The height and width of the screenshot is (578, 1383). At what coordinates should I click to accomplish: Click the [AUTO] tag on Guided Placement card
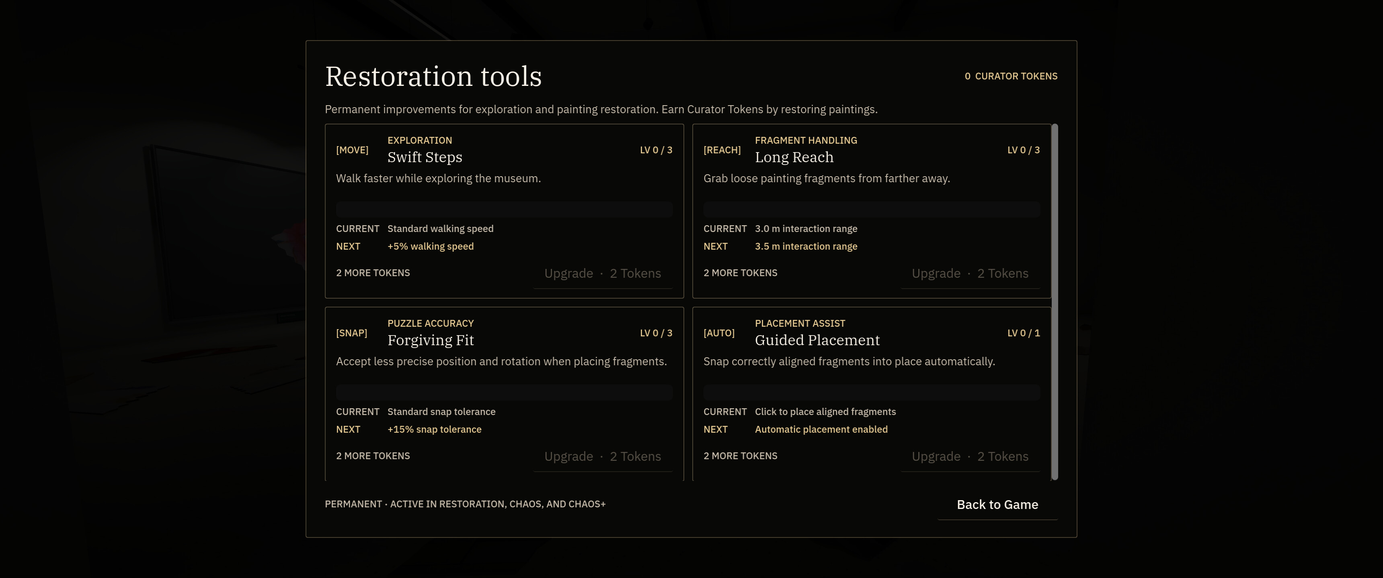719,333
